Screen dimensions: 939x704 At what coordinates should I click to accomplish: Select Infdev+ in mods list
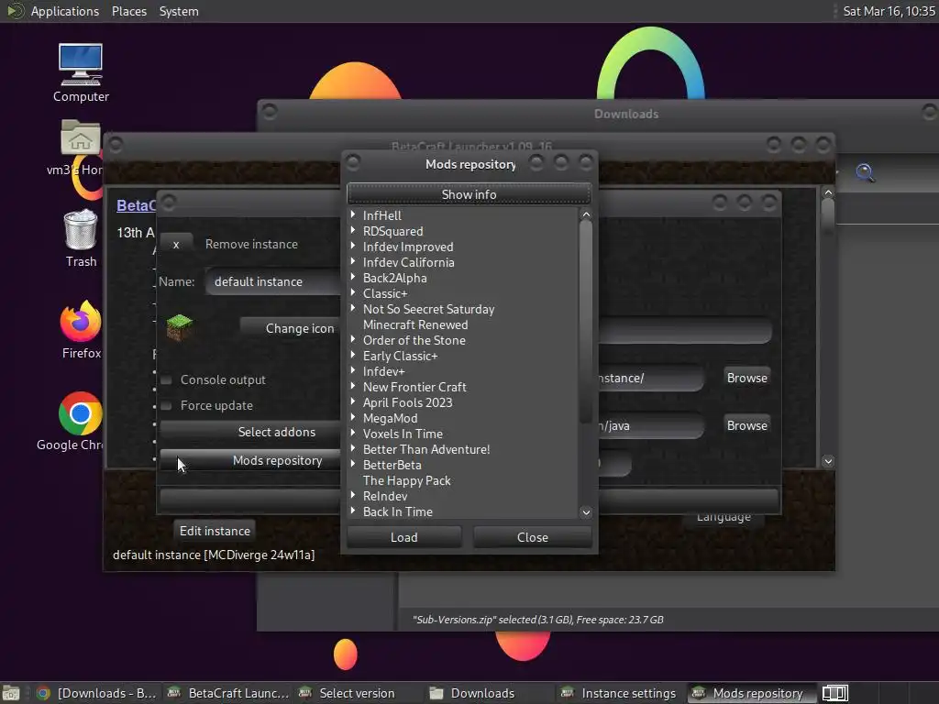coord(383,371)
